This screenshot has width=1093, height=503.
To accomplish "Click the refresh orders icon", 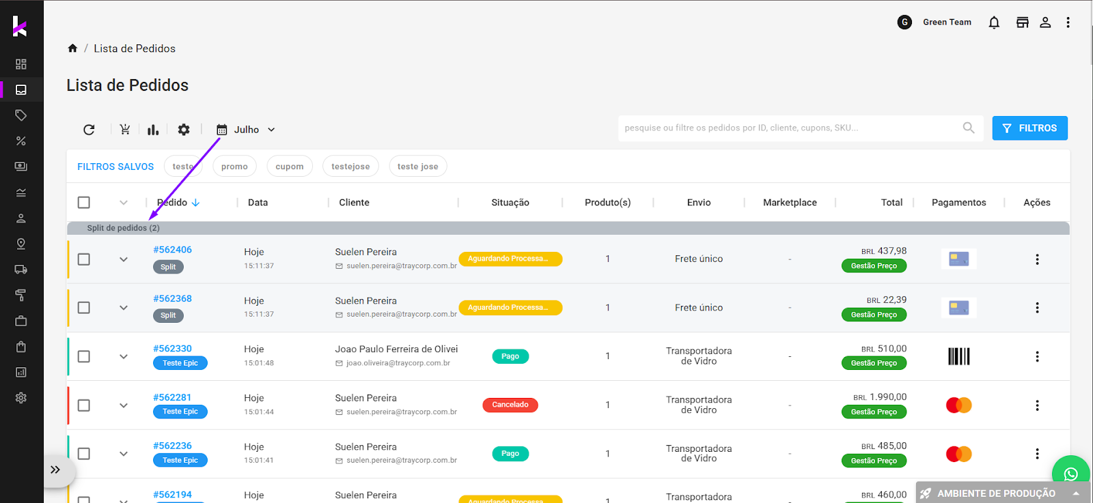I will [x=89, y=130].
